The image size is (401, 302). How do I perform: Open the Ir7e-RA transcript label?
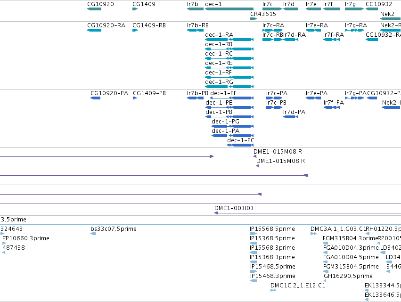[x=317, y=25]
